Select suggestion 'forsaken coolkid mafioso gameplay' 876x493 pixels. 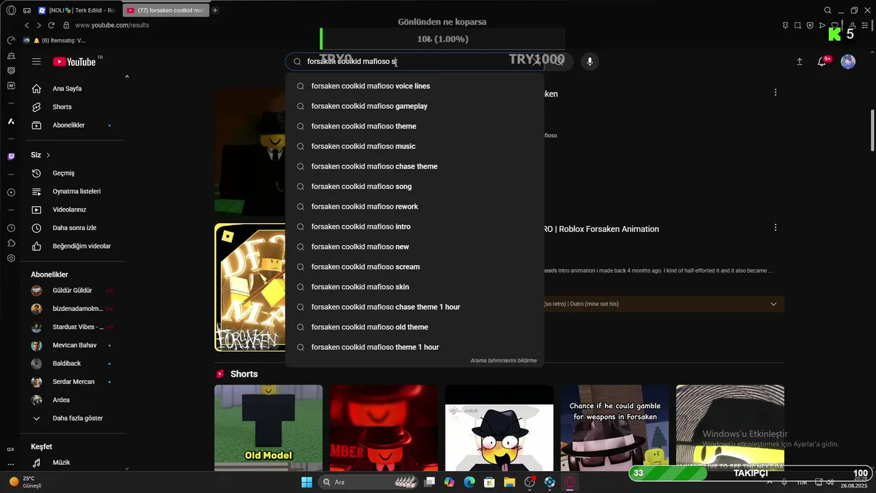415,106
